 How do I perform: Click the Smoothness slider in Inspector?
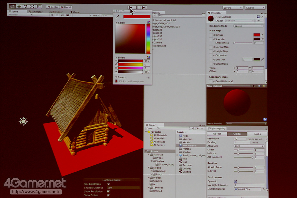243,43
